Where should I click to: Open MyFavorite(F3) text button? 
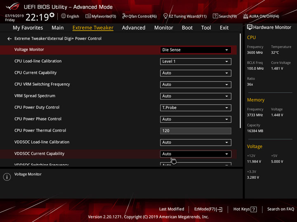coord(104,16)
